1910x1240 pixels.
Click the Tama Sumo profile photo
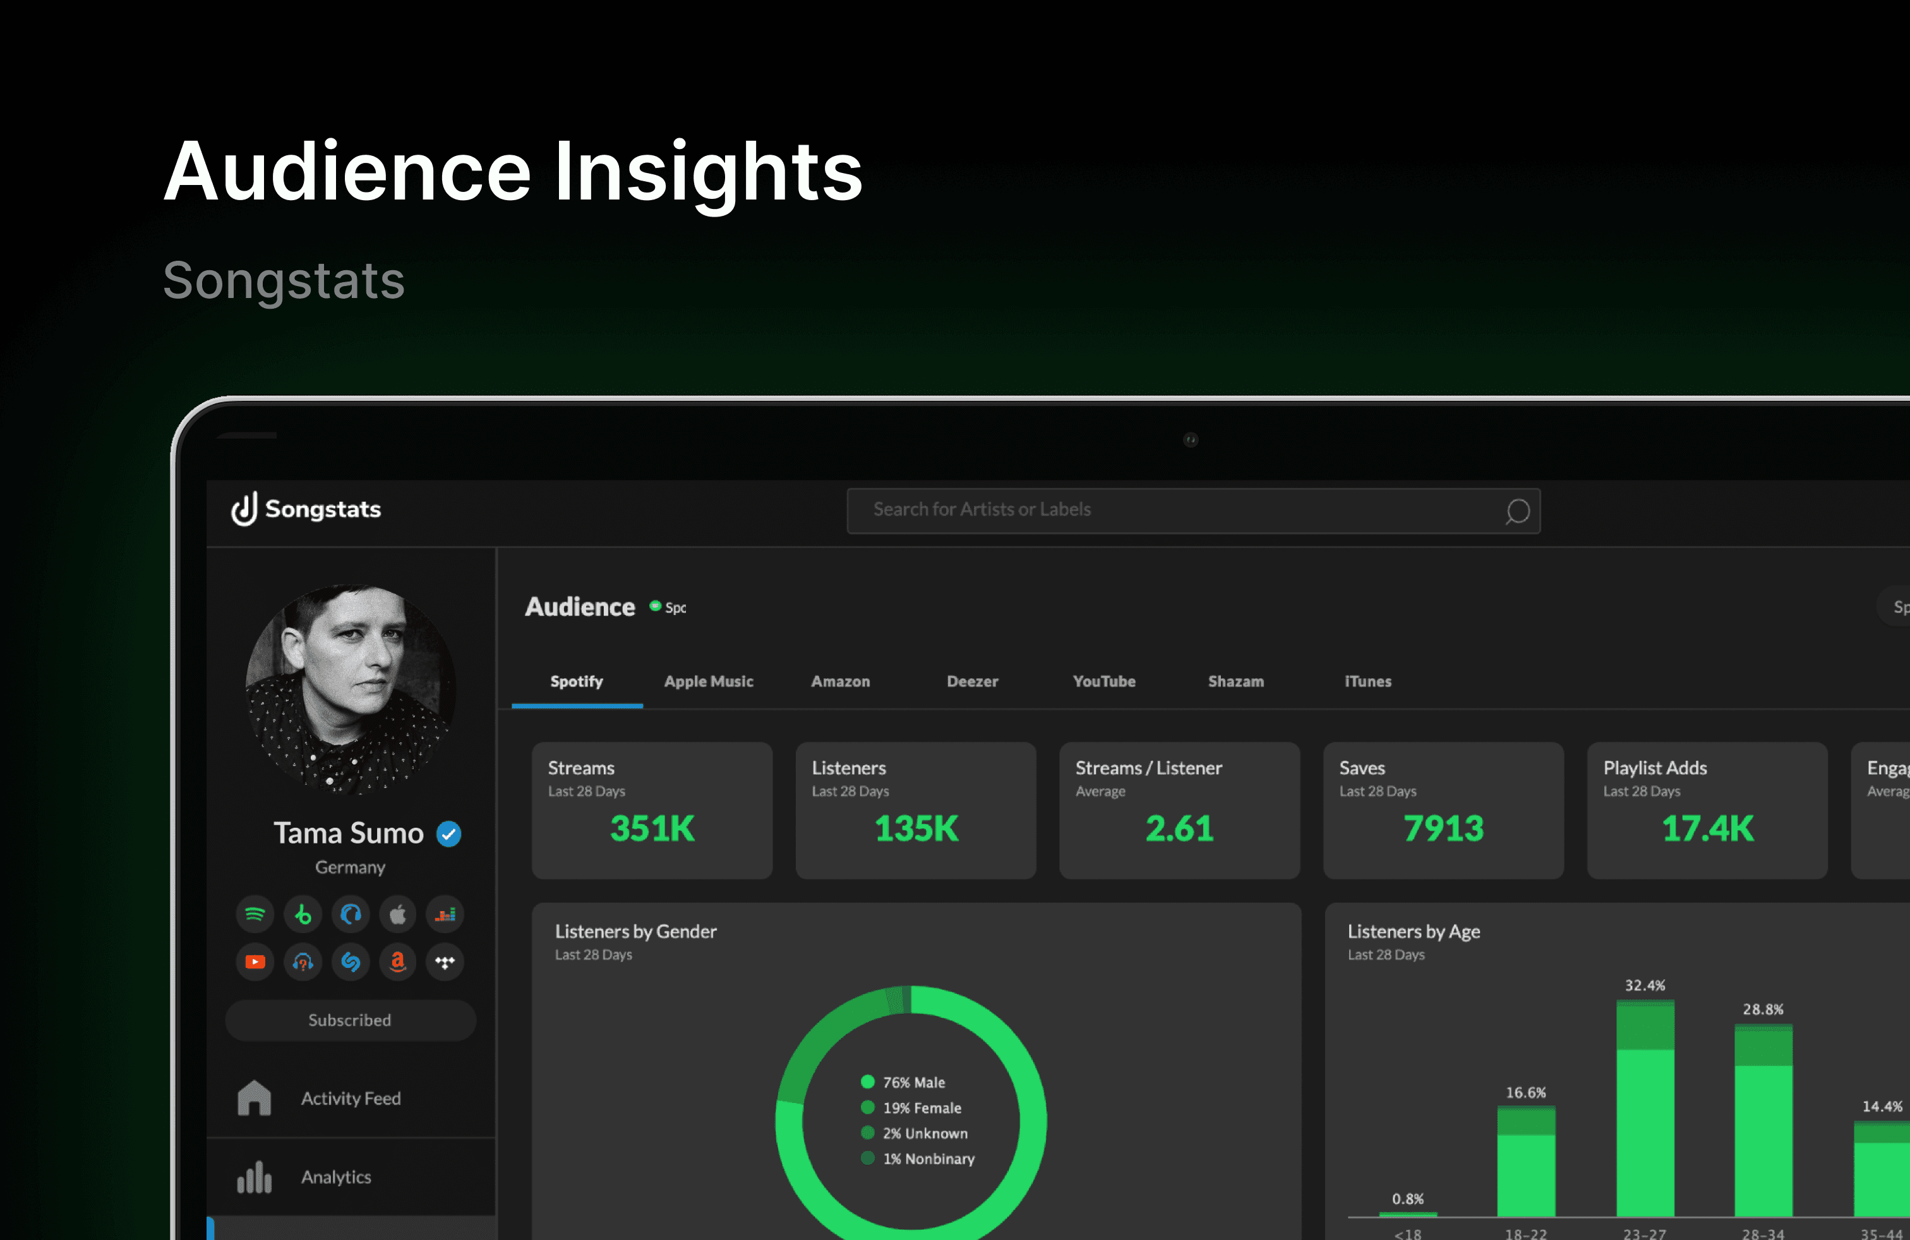click(x=351, y=690)
